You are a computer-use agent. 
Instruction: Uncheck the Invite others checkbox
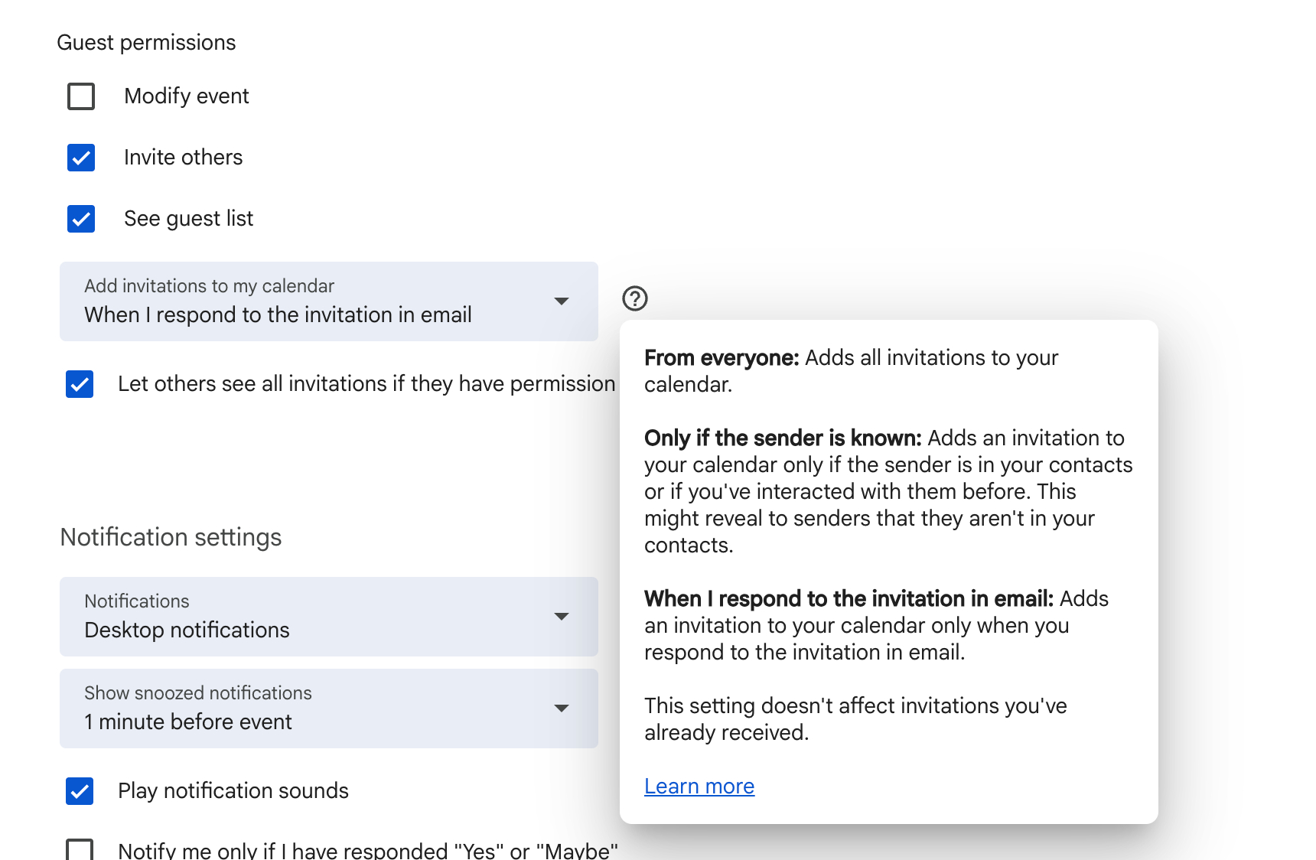pos(81,158)
